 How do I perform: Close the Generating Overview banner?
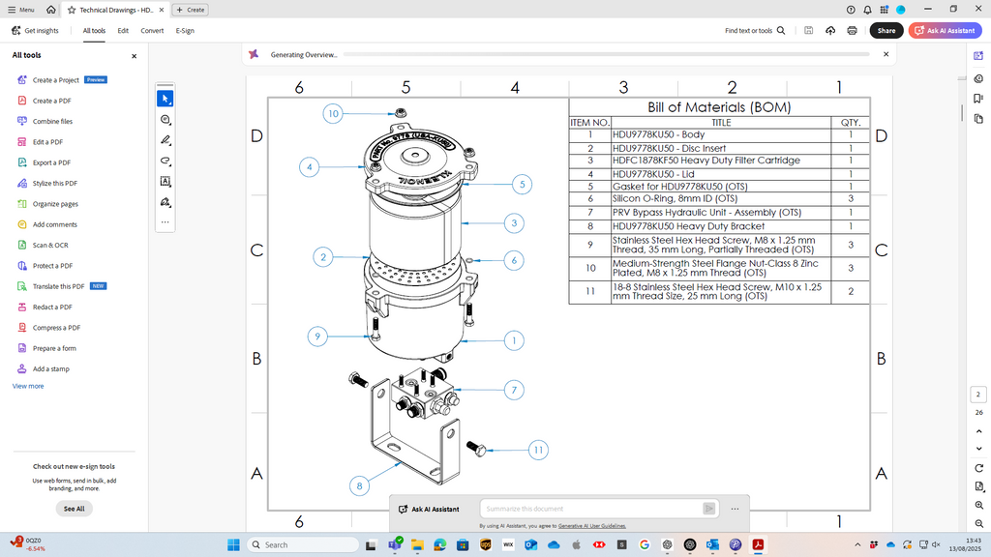click(886, 54)
